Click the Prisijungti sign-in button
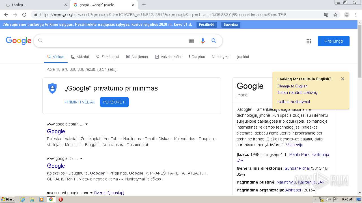Screen dimensions: 362x203 click(334, 41)
